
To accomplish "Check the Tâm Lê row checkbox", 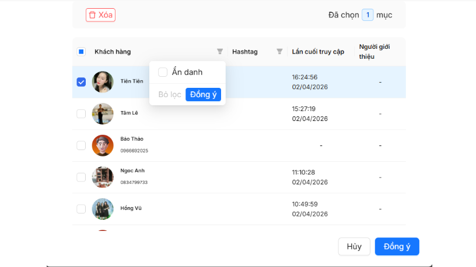I will [x=81, y=114].
